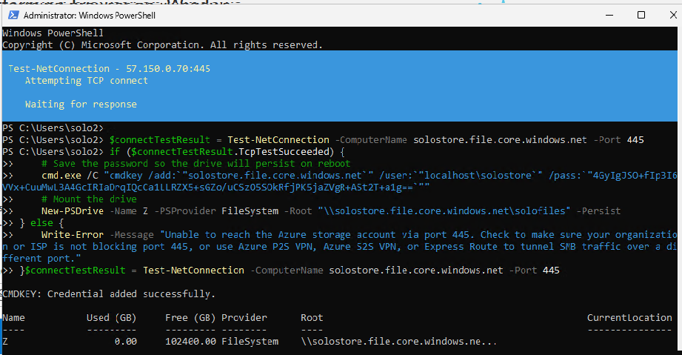
Task: Click the 'Free (GB)' column header
Action: point(190,317)
